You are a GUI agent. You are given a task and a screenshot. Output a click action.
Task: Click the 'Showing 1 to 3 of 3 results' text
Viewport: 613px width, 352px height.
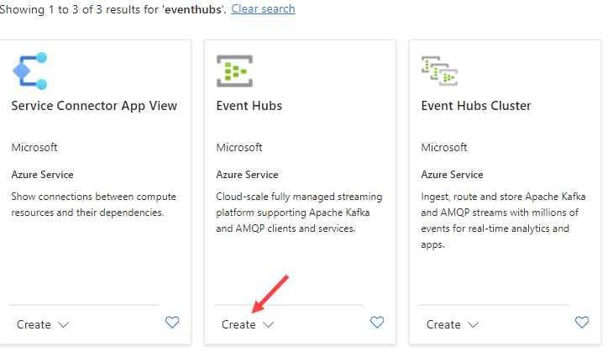click(x=113, y=9)
